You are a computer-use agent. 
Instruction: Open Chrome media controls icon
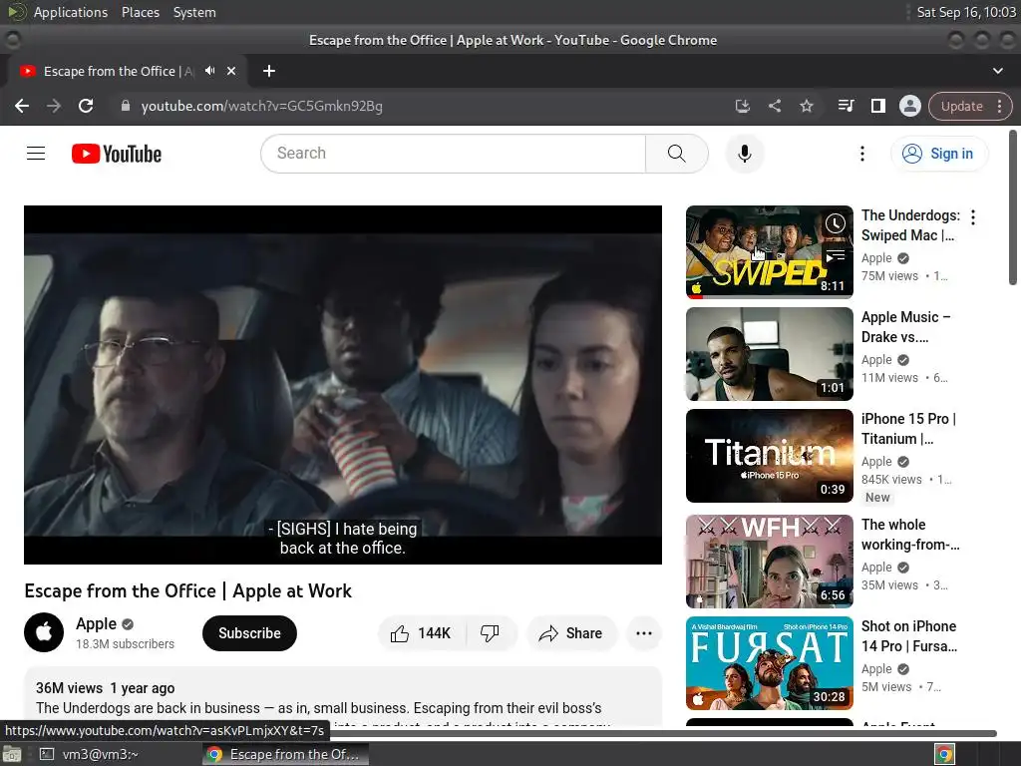(846, 106)
